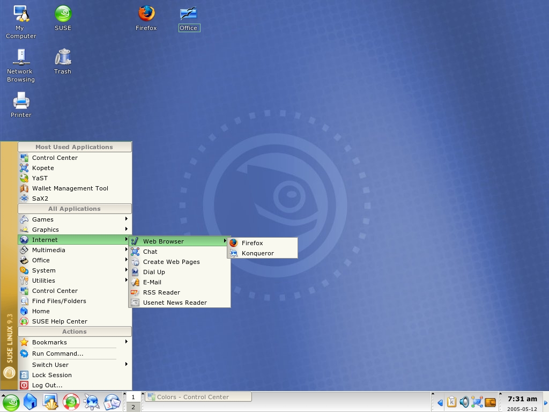Click the SUSE start menu button in panel
This screenshot has height=412, width=549.
[11, 402]
